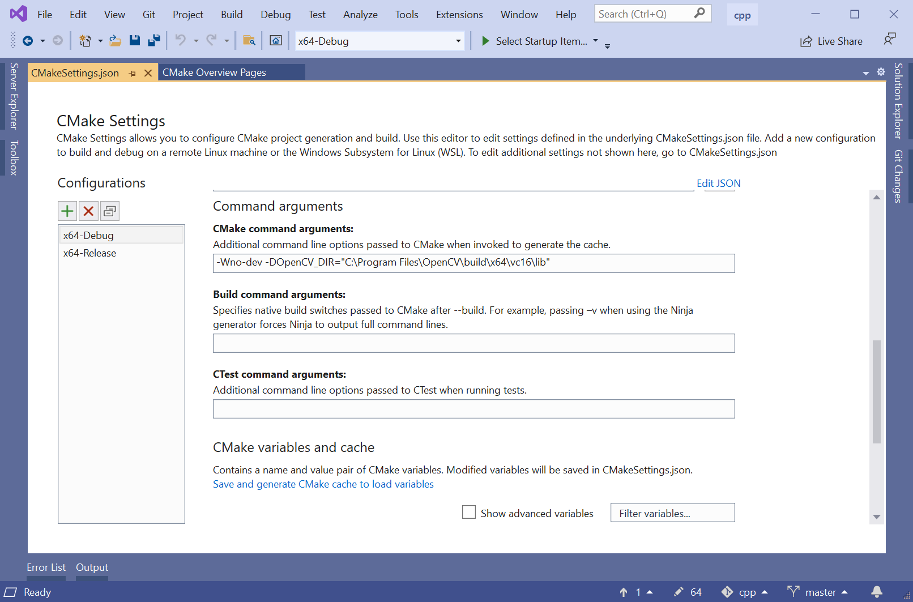
Task: Open the Build menu
Action: point(232,14)
